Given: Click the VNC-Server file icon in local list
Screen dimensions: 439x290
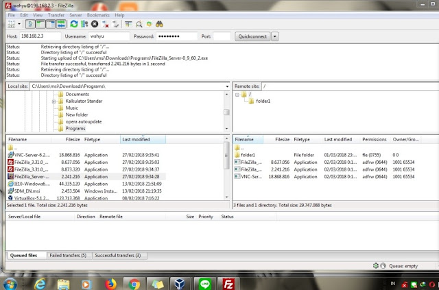Looking at the screenshot, I should (x=10, y=155).
